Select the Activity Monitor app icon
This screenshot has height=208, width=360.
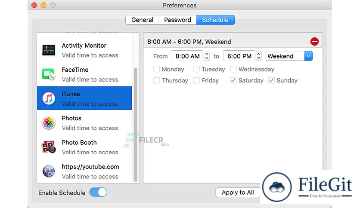click(x=49, y=50)
